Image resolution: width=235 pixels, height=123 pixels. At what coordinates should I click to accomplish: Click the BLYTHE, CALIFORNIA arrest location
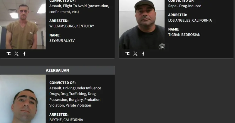click(x=66, y=120)
